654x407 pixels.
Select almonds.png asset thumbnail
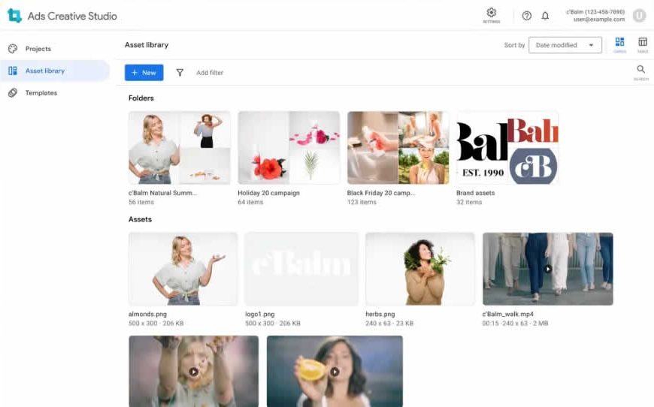point(183,269)
